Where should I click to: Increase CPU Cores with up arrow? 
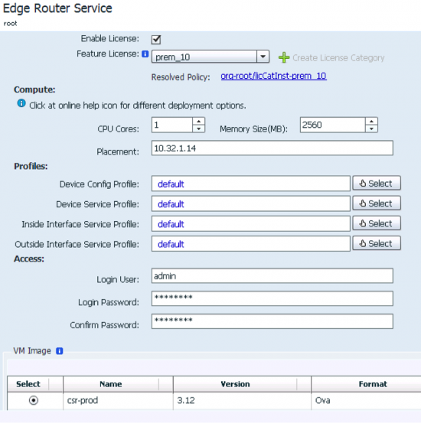[x=199, y=121]
